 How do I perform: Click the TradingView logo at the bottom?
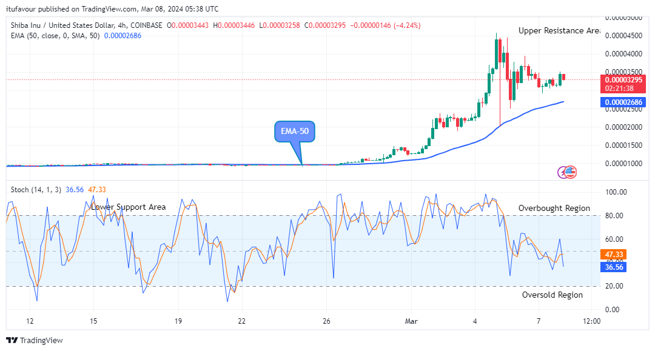click(x=35, y=340)
